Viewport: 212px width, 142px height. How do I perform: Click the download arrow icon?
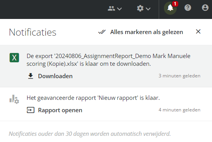[x=31, y=76]
